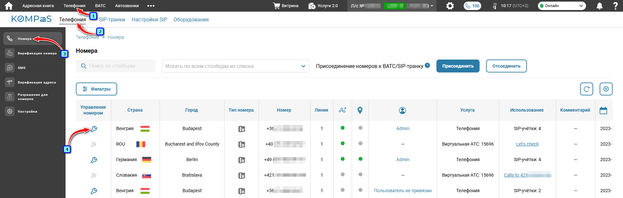Screen dimensions: 623x198
Task: Open number management wrench for first Венгрия row
Action: click(94, 129)
